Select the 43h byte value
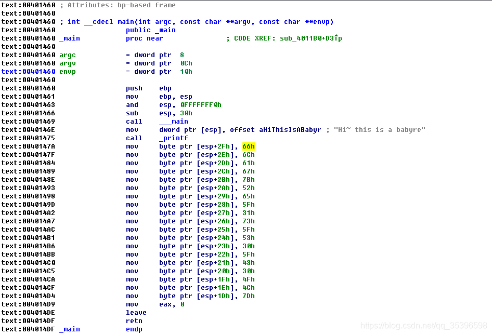Viewport: 492px width, 335px height. [248, 263]
